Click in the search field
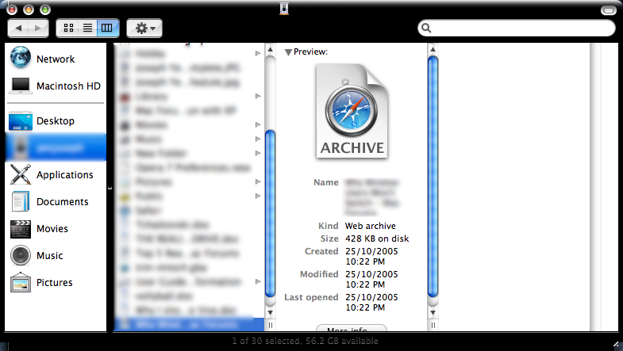Viewport: 623px width, 351px height. click(x=516, y=28)
